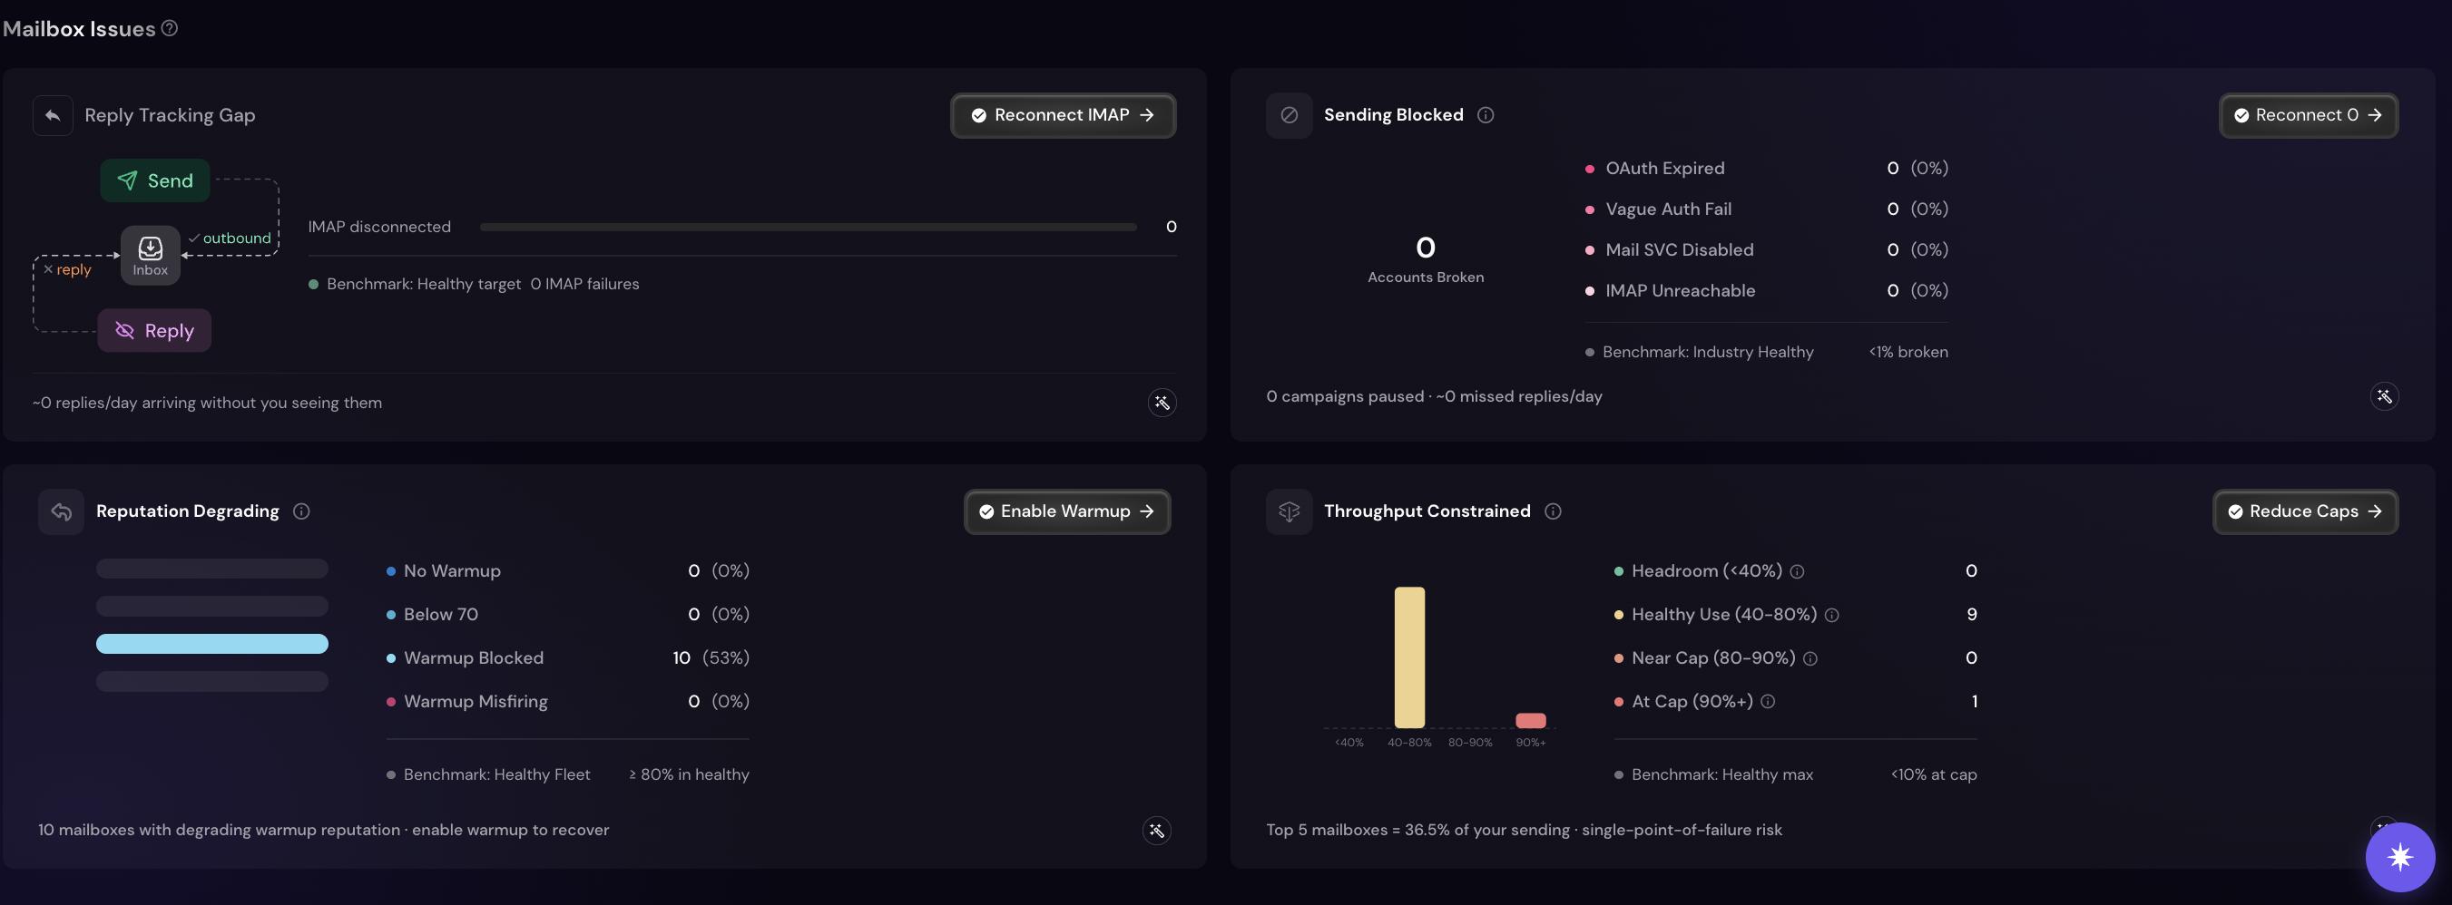Click the Reply Tracking Gap back arrow icon
The image size is (2452, 905).
pos(54,115)
